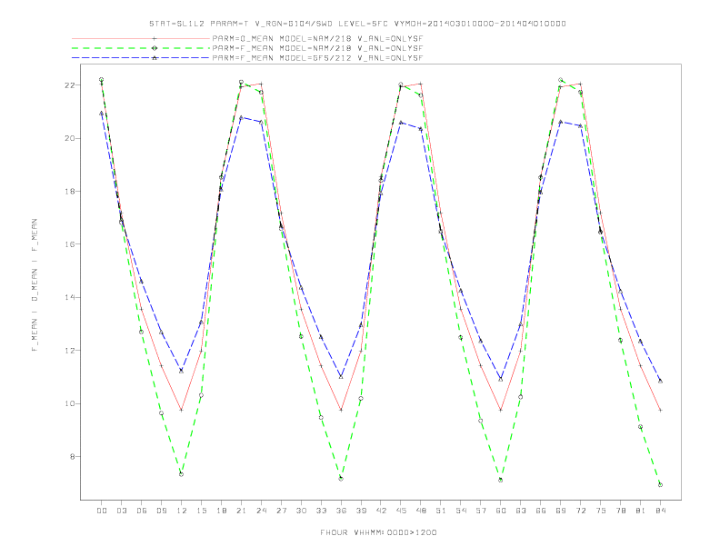The height and width of the screenshot is (556, 720).
Task: Click x-axis tick label '63'
Action: point(521,511)
